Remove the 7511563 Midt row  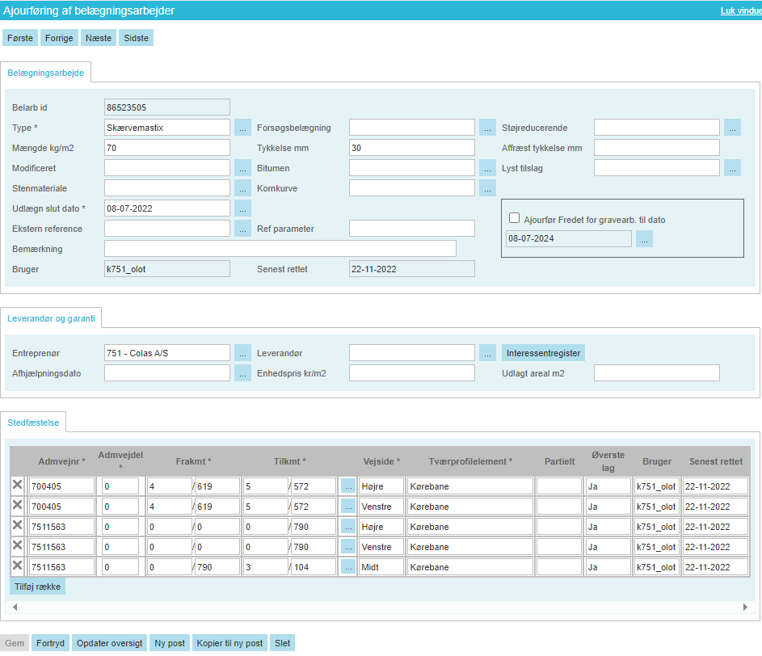[x=17, y=566]
